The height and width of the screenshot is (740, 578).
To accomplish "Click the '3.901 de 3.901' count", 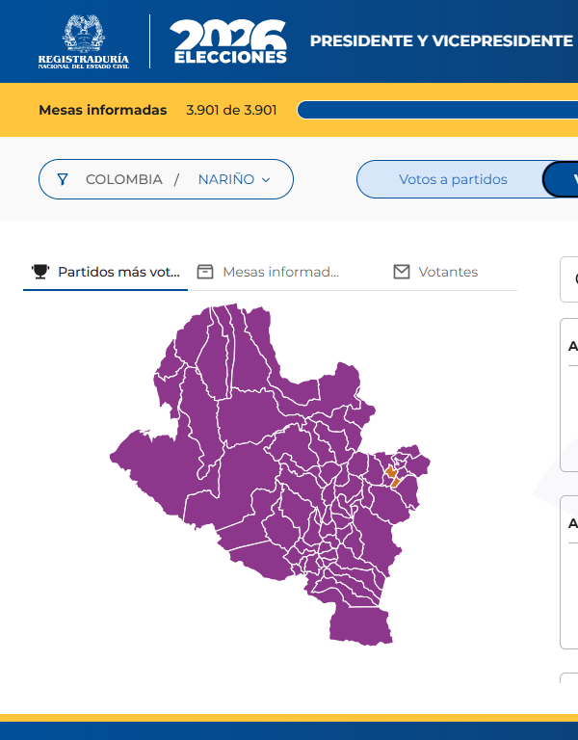I will pos(231,111).
